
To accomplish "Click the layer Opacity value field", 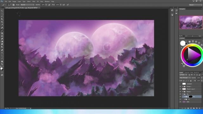I will pyautogui.click(x=199, y=78).
